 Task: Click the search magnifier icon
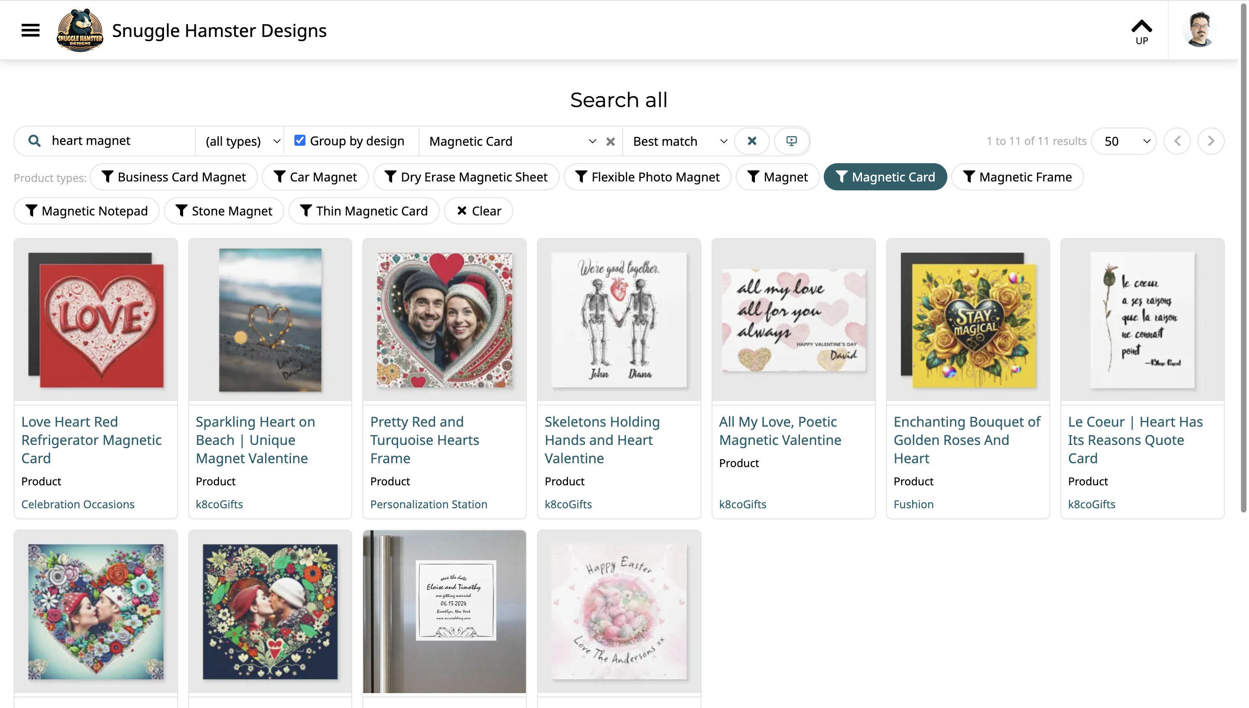tap(34, 141)
